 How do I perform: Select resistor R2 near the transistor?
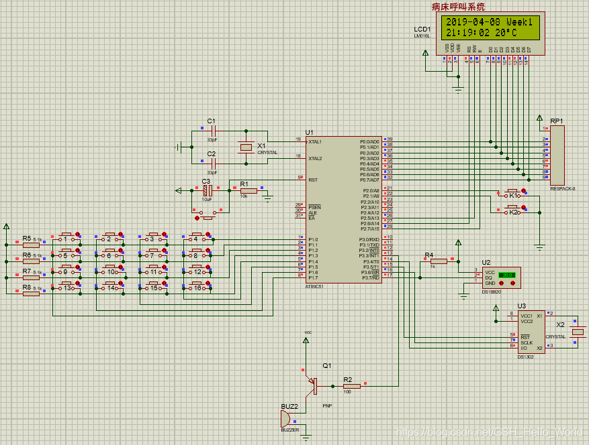[352, 386]
